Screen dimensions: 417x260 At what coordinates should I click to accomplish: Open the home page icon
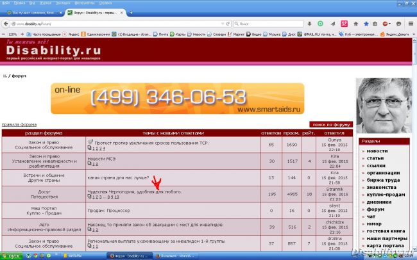356,24
